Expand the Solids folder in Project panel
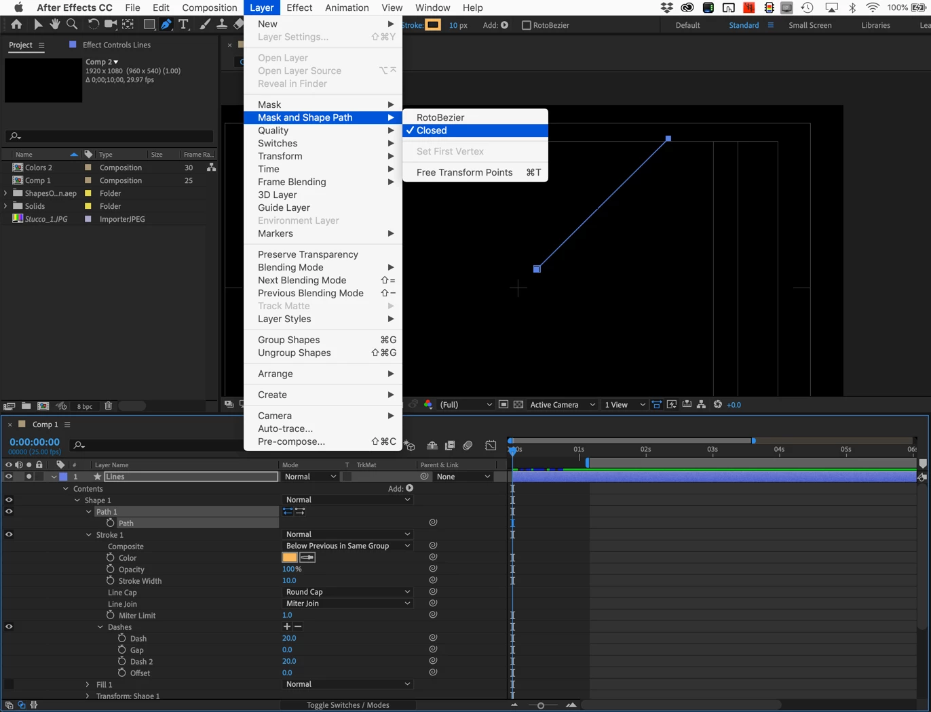931x712 pixels. [x=5, y=206]
